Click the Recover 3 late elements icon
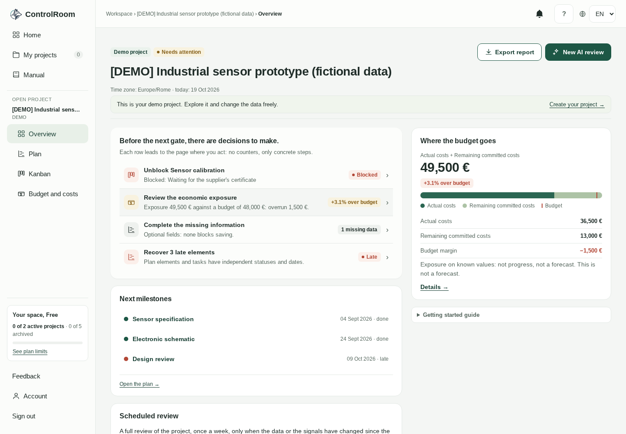 pyautogui.click(x=131, y=257)
